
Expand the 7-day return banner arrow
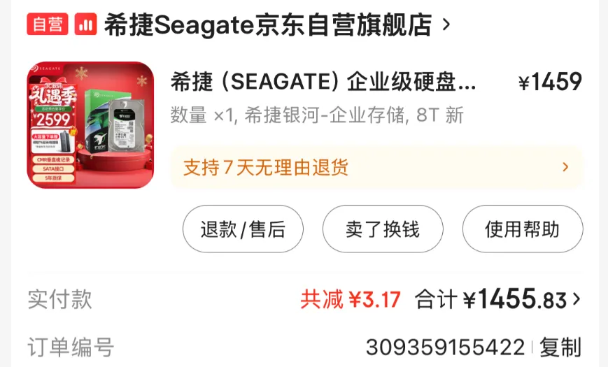pyautogui.click(x=565, y=167)
